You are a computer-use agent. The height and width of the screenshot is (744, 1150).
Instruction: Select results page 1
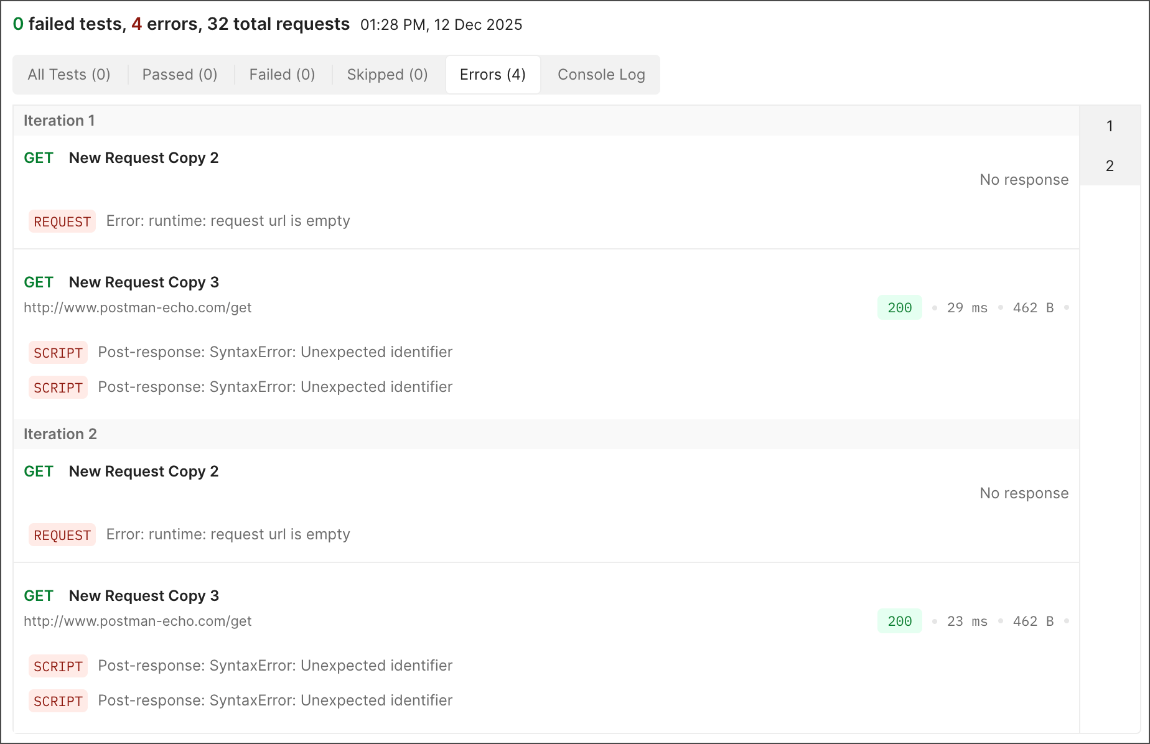(1110, 125)
